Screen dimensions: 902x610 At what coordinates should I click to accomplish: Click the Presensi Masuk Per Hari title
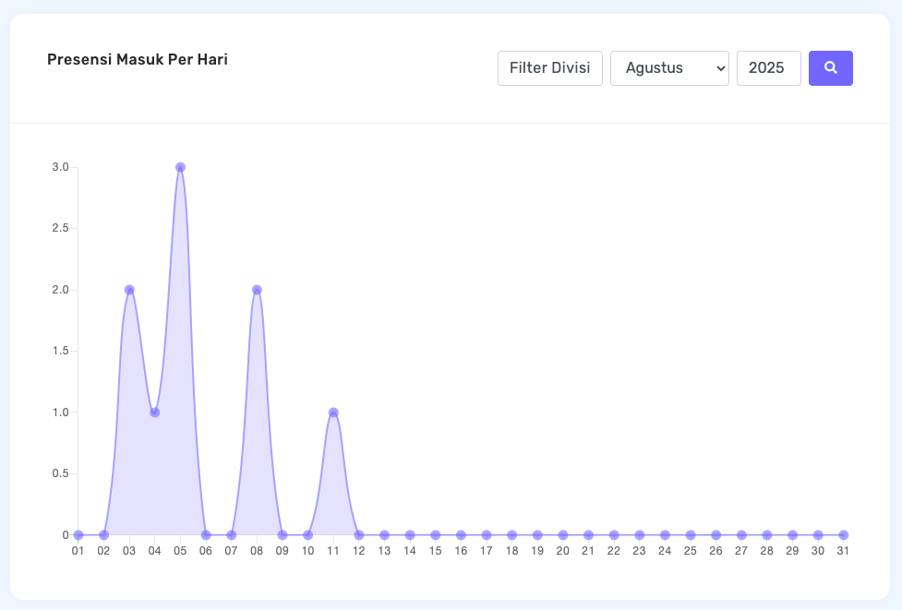[138, 60]
